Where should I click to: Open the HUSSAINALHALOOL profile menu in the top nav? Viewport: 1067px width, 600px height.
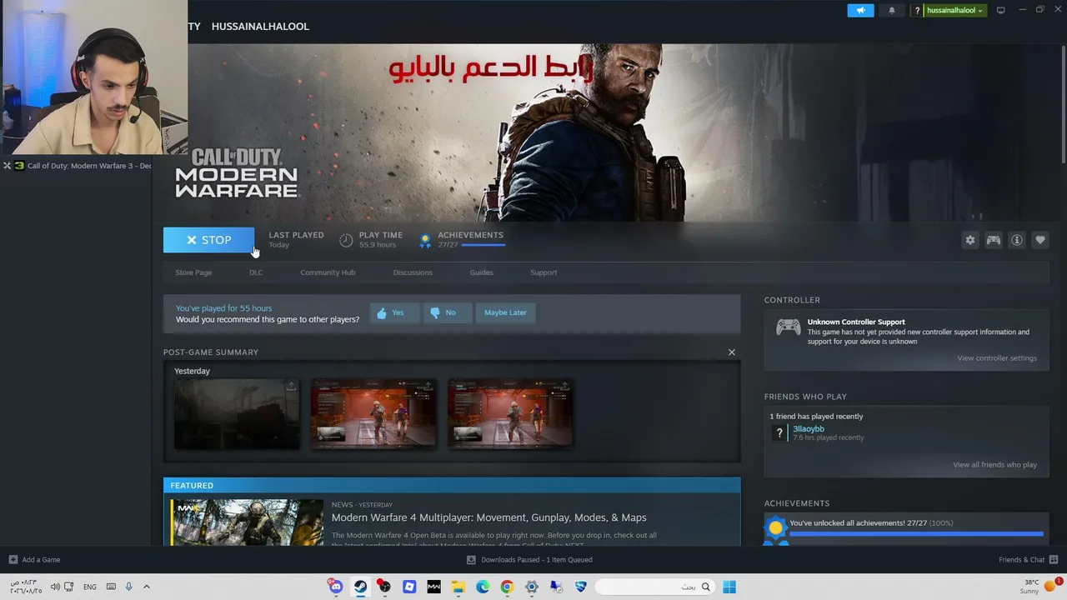[260, 27]
